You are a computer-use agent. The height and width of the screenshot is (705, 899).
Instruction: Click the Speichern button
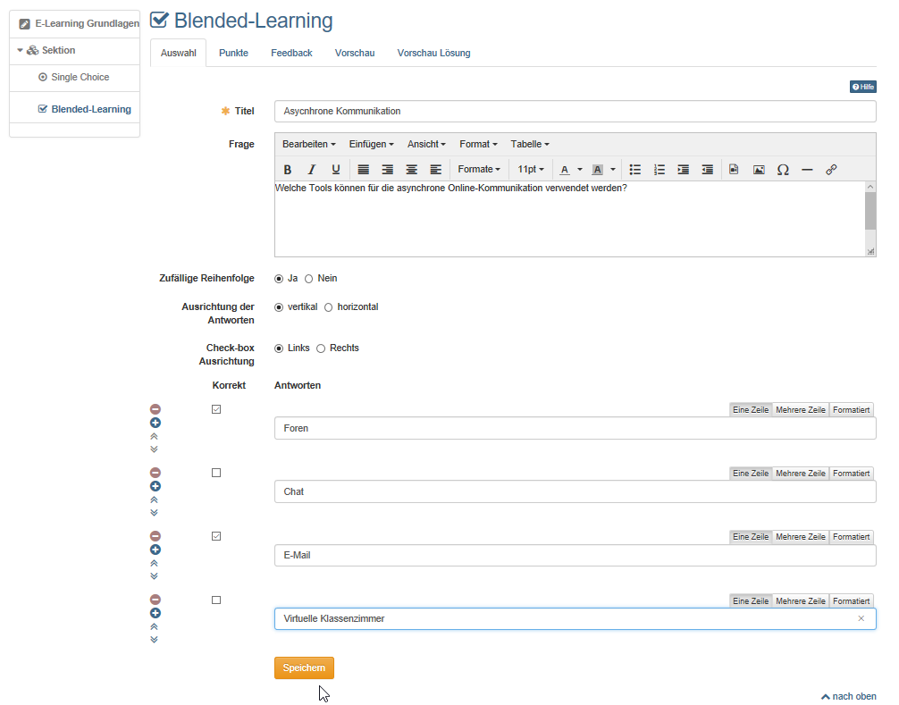pyautogui.click(x=304, y=668)
